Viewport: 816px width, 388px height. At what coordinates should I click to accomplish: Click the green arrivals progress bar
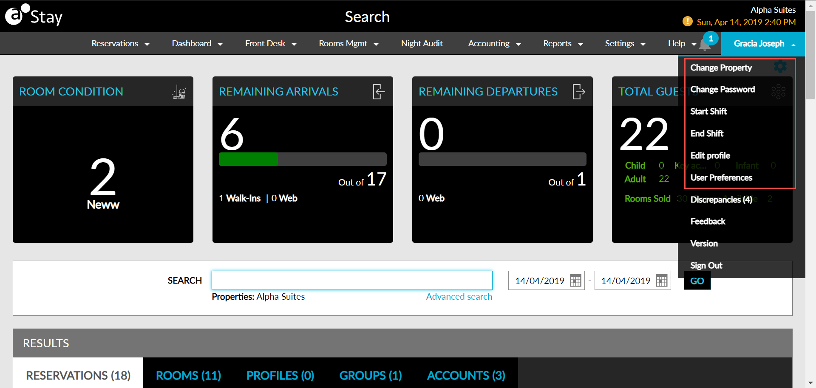tap(248, 159)
